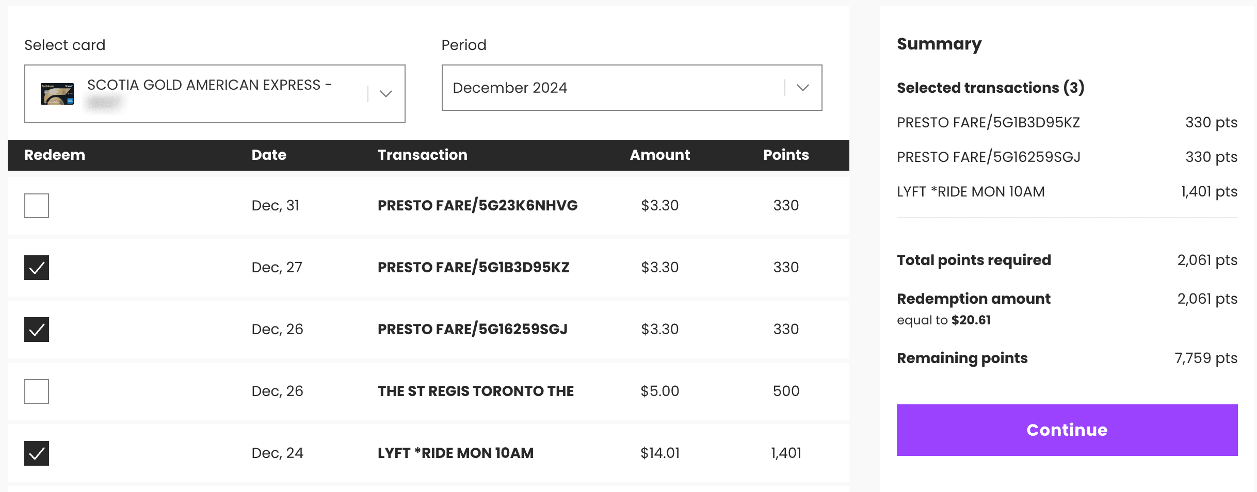
Task: Click PRESTO FARE/5G1B3D95KZ in Summary list
Action: click(988, 122)
